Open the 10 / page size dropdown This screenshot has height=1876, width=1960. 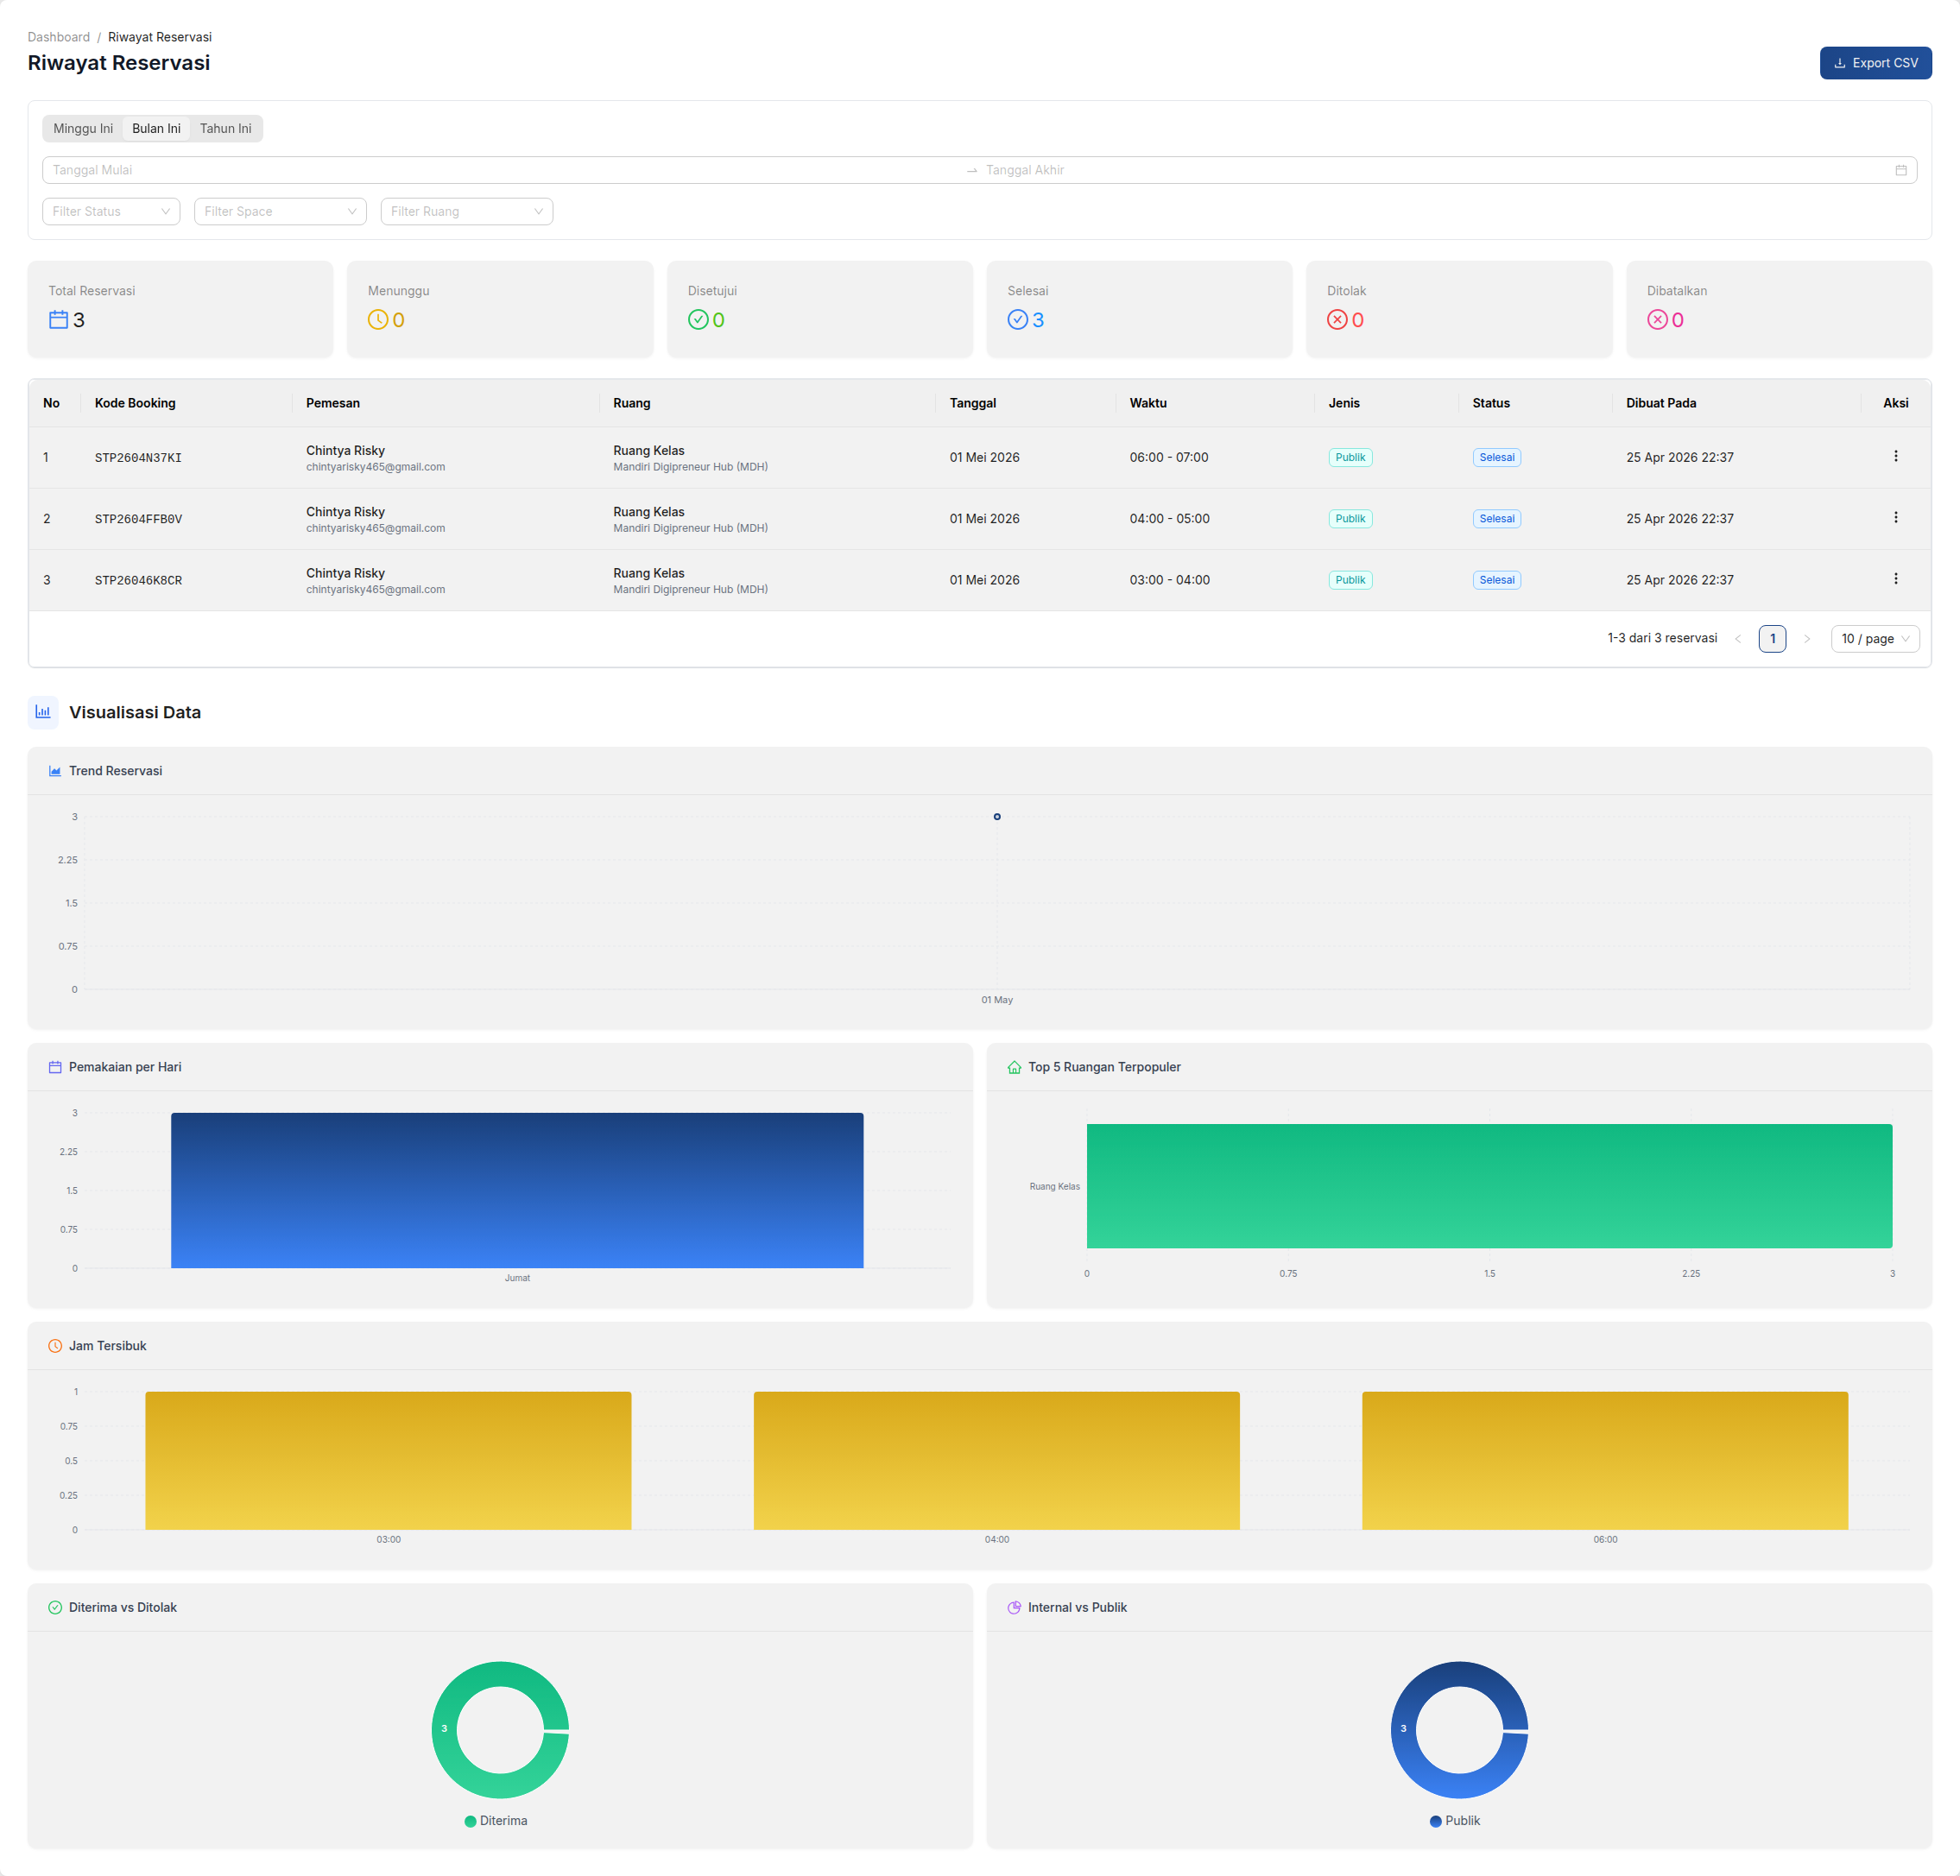[1875, 639]
